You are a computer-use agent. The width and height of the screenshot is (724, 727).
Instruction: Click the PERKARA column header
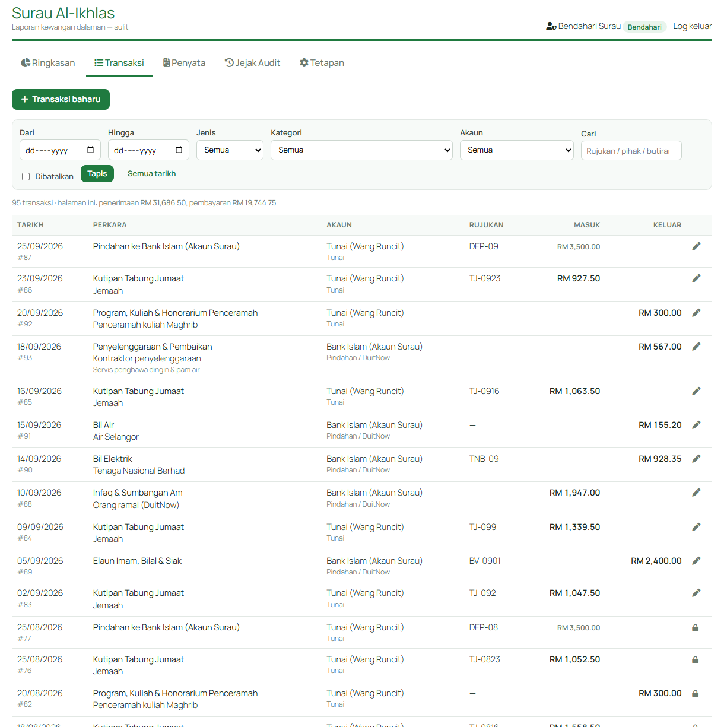coord(110,225)
